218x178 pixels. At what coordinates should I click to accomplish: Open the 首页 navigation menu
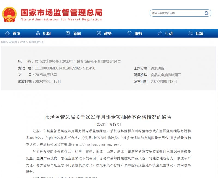click(16, 33)
